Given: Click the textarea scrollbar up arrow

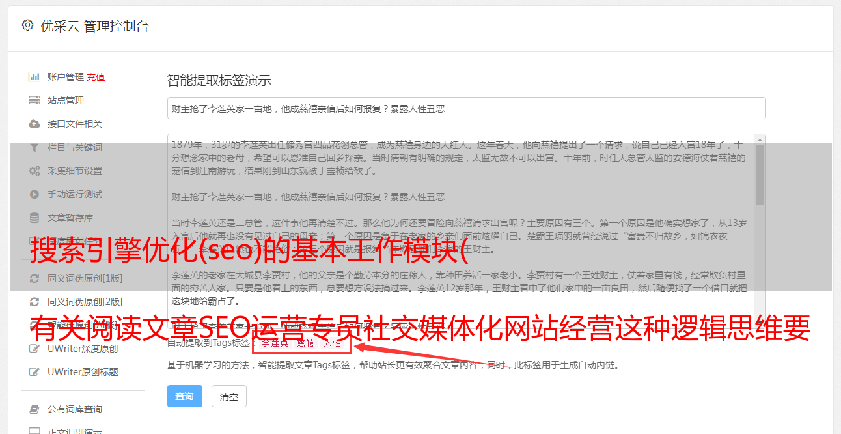Looking at the screenshot, I should coord(760,140).
